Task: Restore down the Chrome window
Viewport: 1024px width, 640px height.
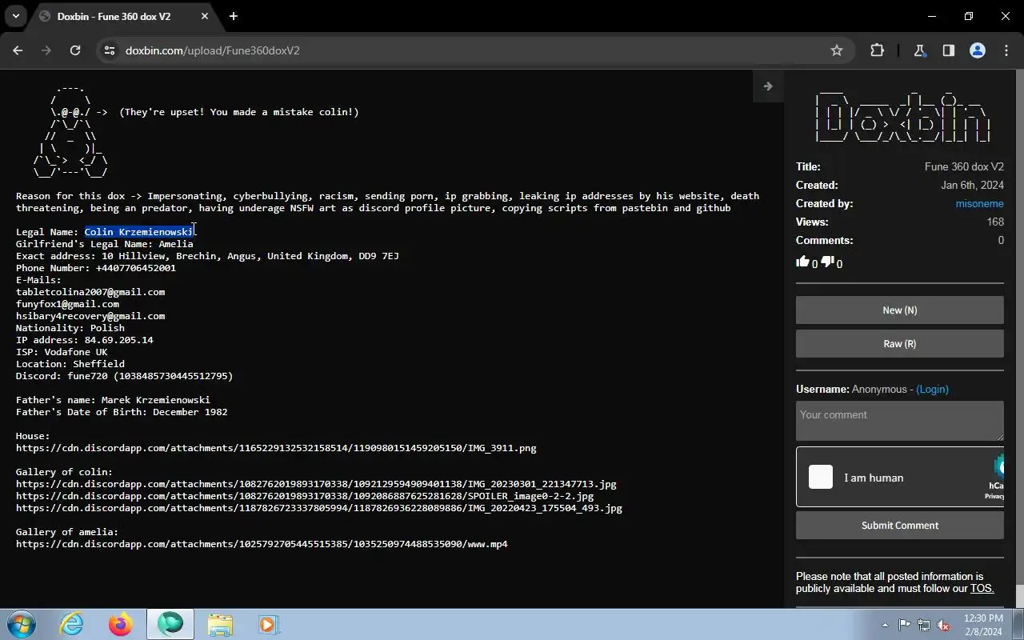Action: pos(969,16)
